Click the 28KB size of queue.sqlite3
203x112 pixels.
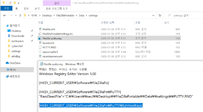[177, 52]
